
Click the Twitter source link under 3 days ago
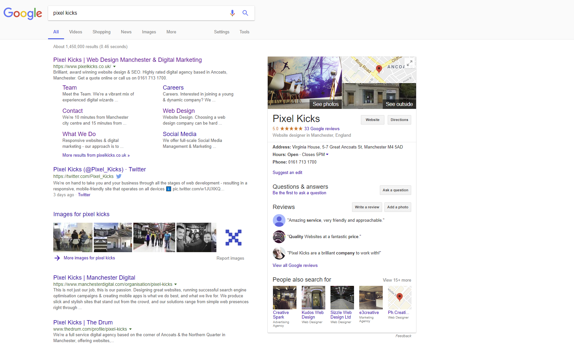(84, 195)
